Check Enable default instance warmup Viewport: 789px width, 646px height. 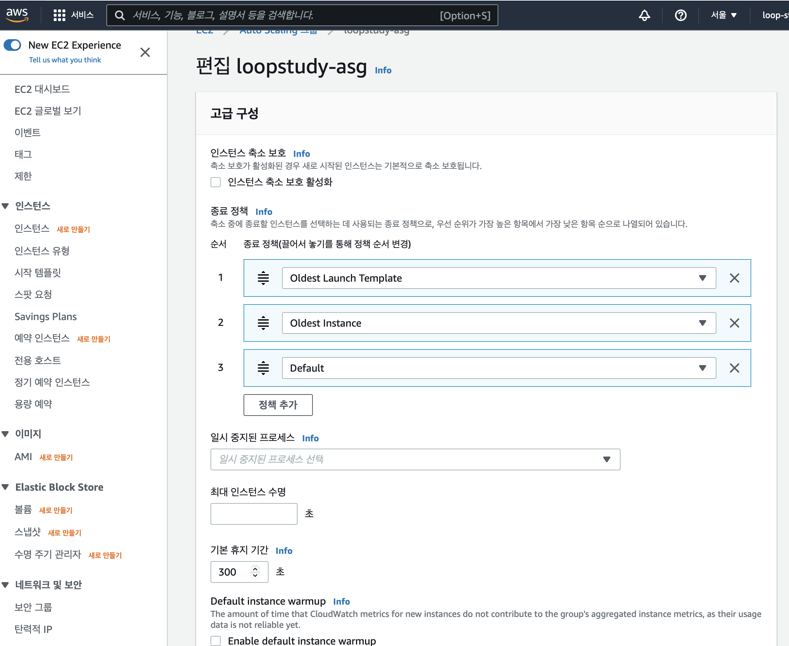click(216, 641)
